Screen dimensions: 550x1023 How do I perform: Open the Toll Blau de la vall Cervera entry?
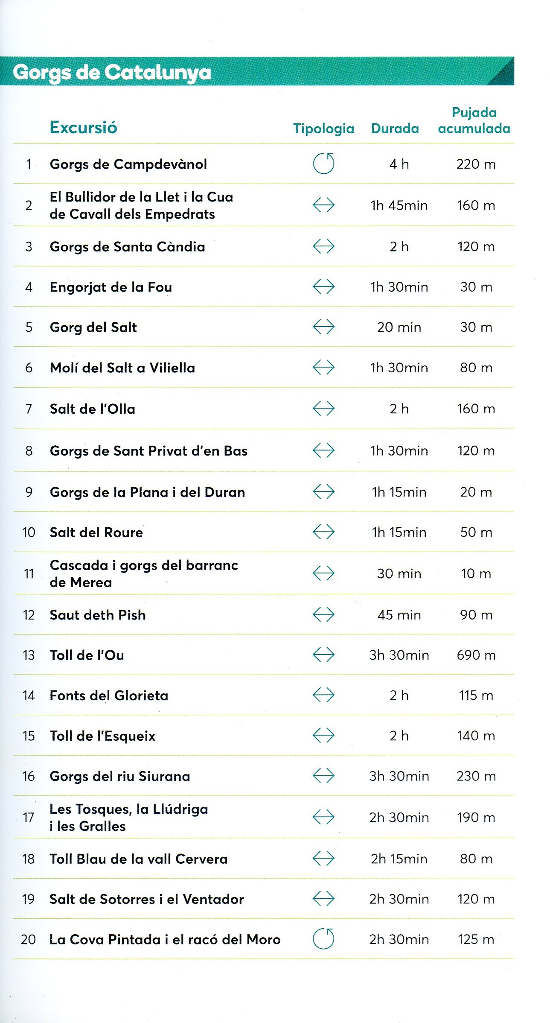pyautogui.click(x=138, y=859)
